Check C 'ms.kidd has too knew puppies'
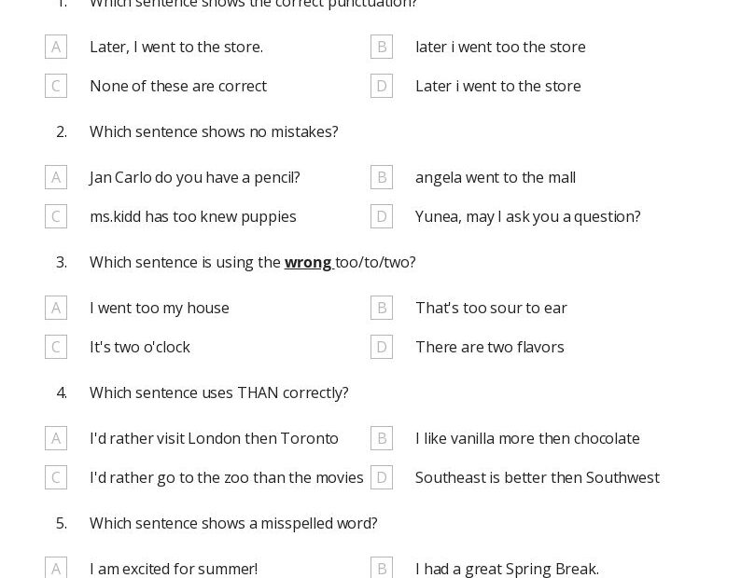Image resolution: width=741 pixels, height=578 pixels. 56,216
